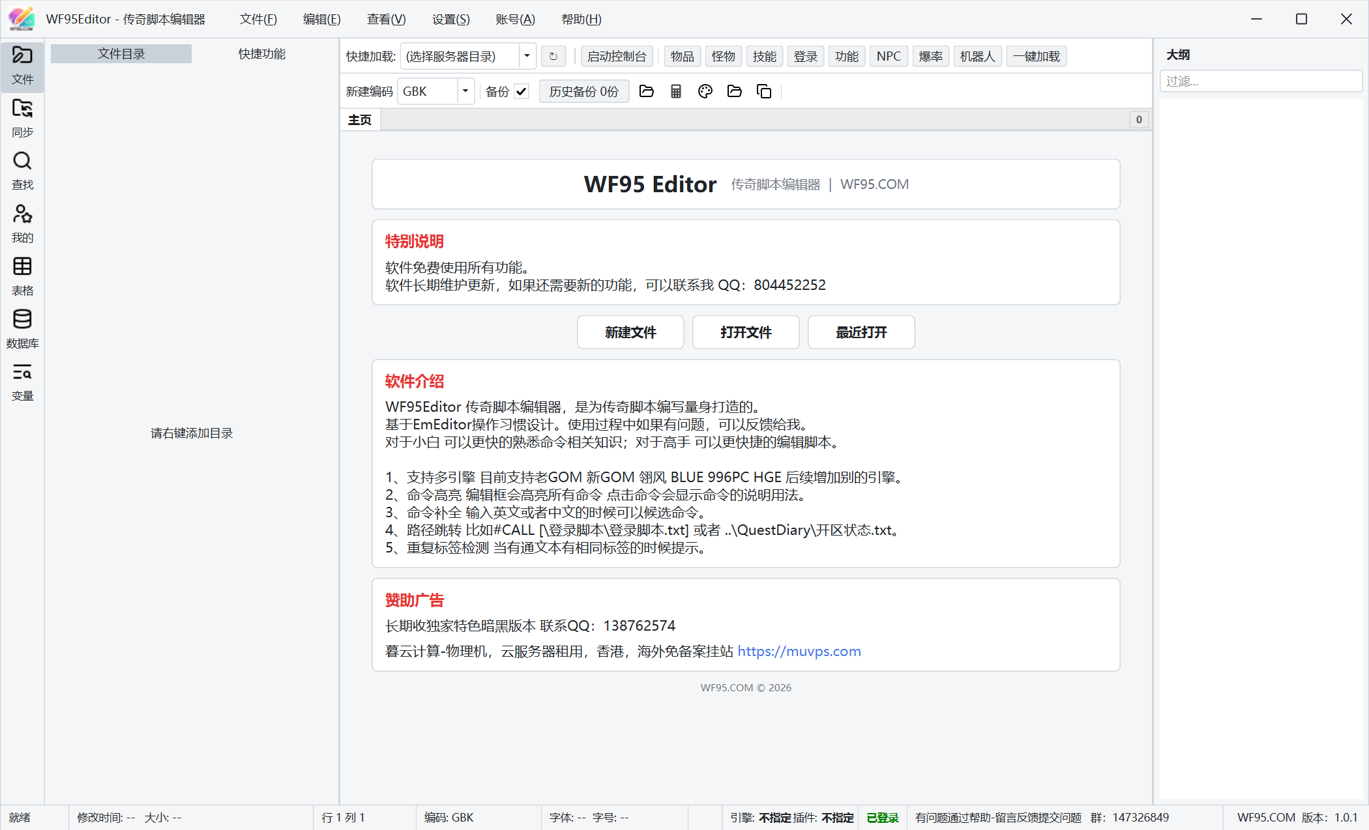Open the 我的 user sidebar panel
Screen dimensions: 1369x830
tap(22, 223)
